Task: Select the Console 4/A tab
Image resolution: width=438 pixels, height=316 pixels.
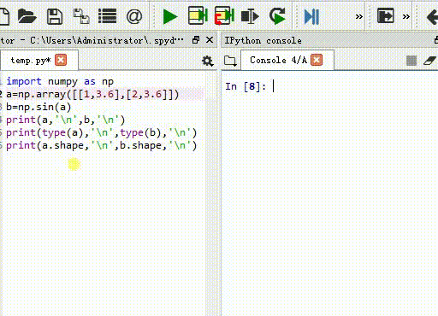Action: pyautogui.click(x=278, y=60)
